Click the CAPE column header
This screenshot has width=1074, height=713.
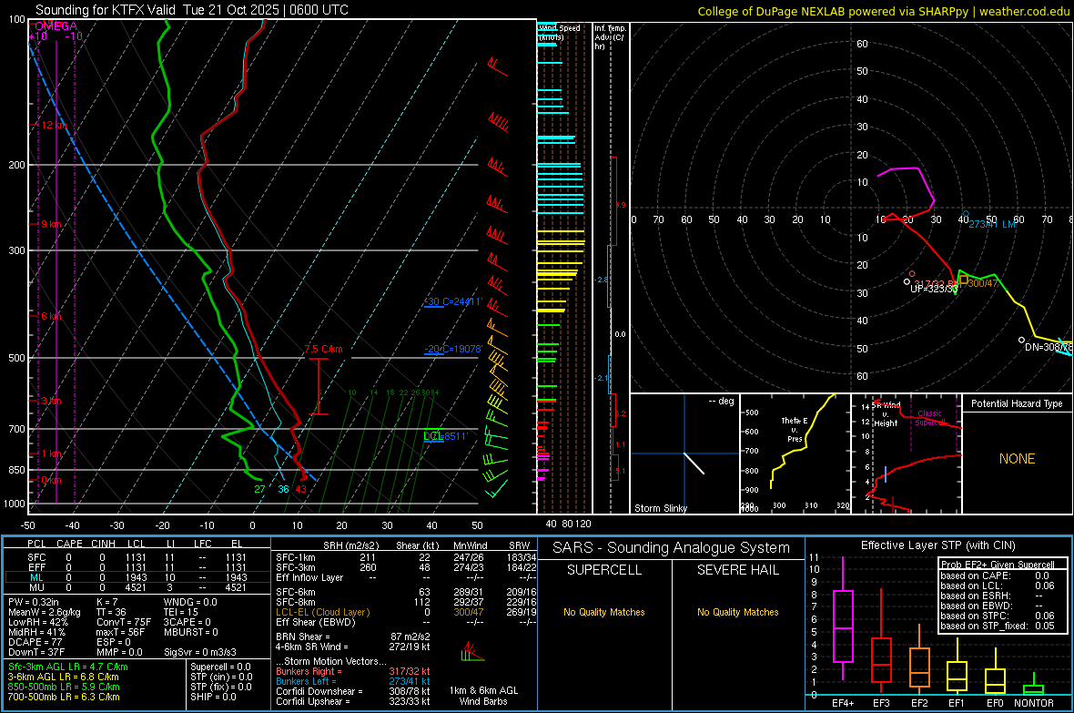69,544
